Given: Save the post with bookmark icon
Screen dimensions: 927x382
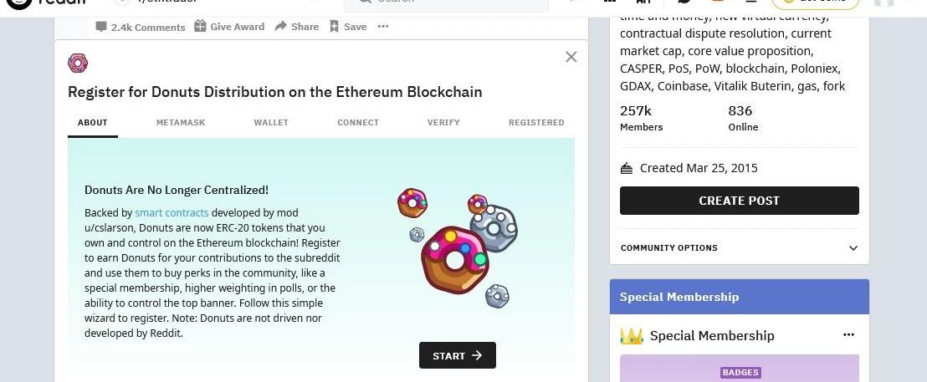Looking at the screenshot, I should pyautogui.click(x=335, y=27).
